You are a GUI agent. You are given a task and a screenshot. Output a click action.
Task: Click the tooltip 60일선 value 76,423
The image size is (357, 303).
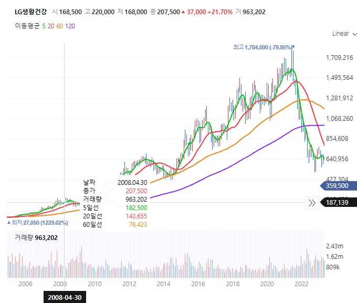[x=138, y=225]
